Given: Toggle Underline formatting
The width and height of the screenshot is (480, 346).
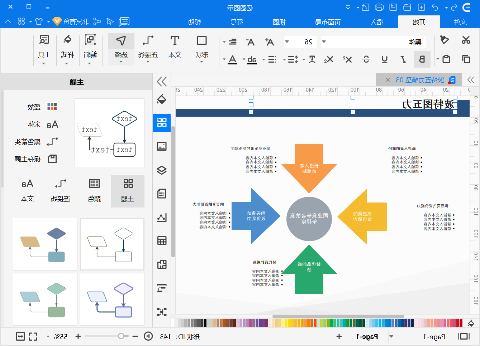Looking at the screenshot, I should click(385, 59).
